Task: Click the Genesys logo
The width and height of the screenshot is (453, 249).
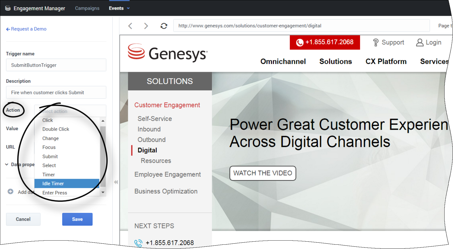Action: [x=168, y=53]
